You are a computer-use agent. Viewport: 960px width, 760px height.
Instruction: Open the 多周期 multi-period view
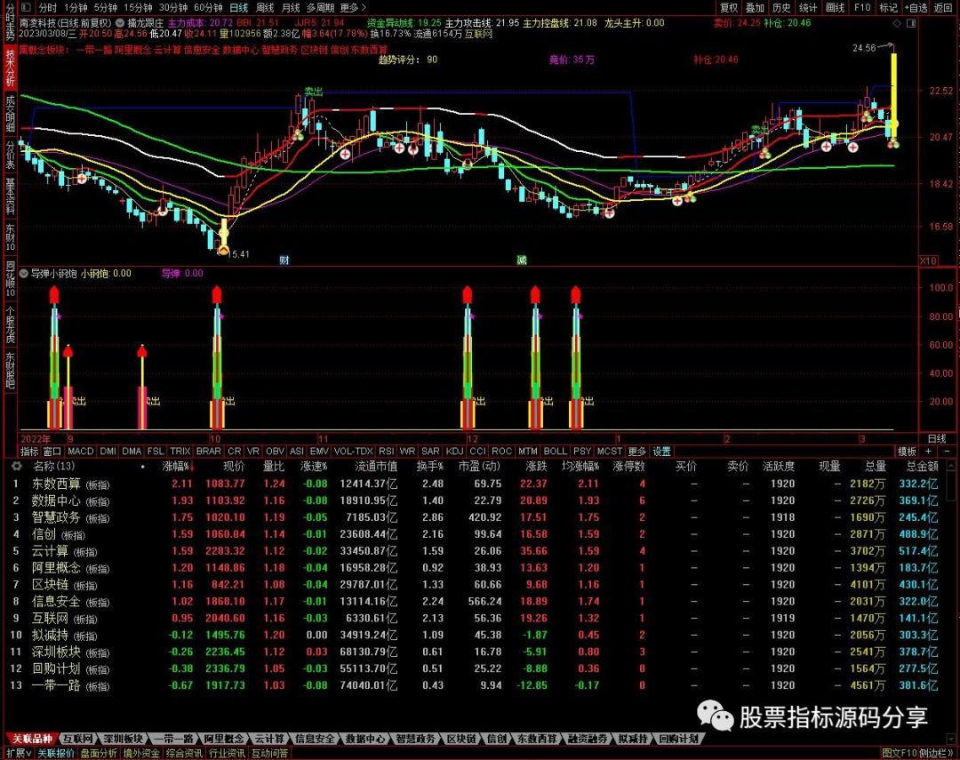[320, 7]
